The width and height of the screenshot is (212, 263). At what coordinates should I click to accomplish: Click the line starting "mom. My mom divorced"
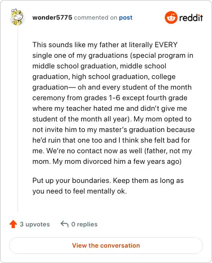(107, 162)
